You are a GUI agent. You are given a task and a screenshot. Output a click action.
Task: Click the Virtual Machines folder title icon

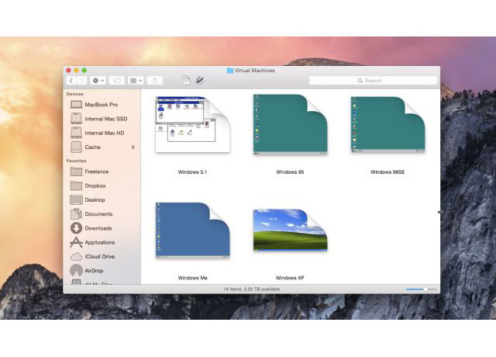click(230, 71)
